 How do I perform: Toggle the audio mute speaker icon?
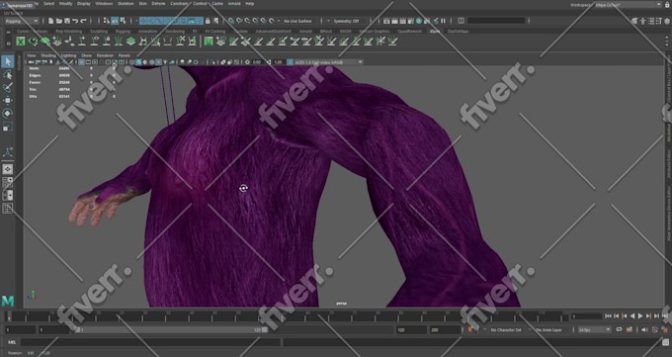click(644, 329)
